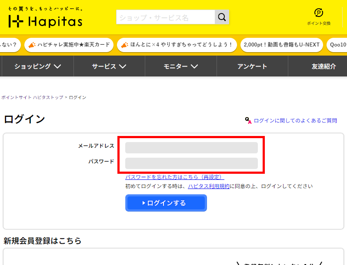Viewport: 347px width, 265px height.
Task: Focus the ショップ・サービス名 search field
Action: pos(166,17)
